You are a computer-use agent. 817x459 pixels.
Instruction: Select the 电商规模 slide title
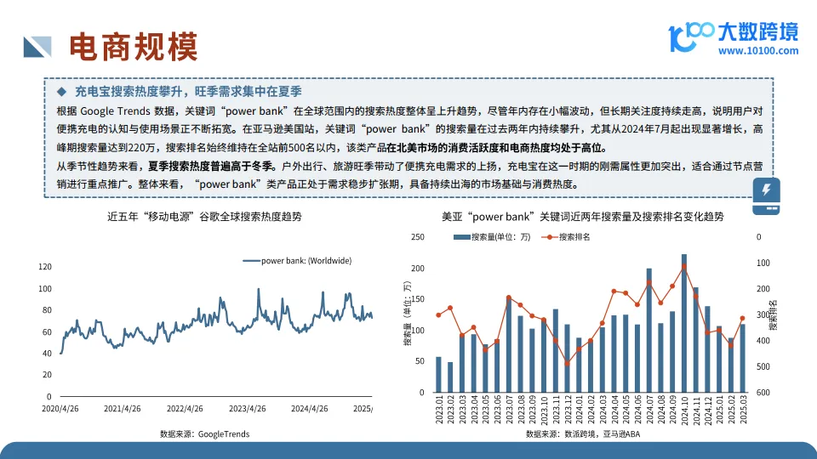pos(134,47)
